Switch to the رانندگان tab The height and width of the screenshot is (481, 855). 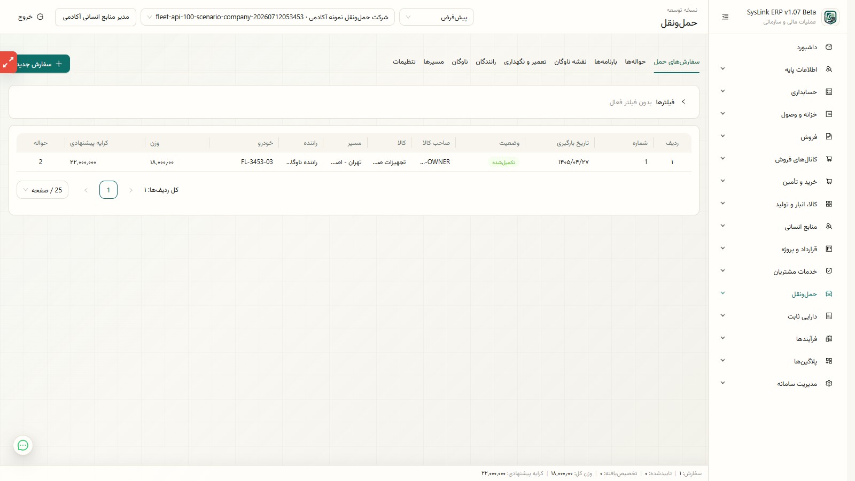[486, 62]
